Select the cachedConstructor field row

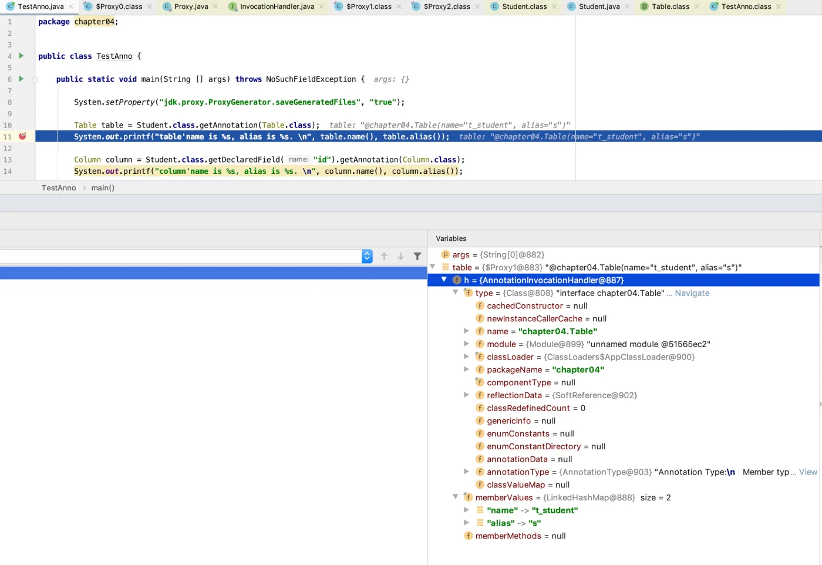point(624,306)
